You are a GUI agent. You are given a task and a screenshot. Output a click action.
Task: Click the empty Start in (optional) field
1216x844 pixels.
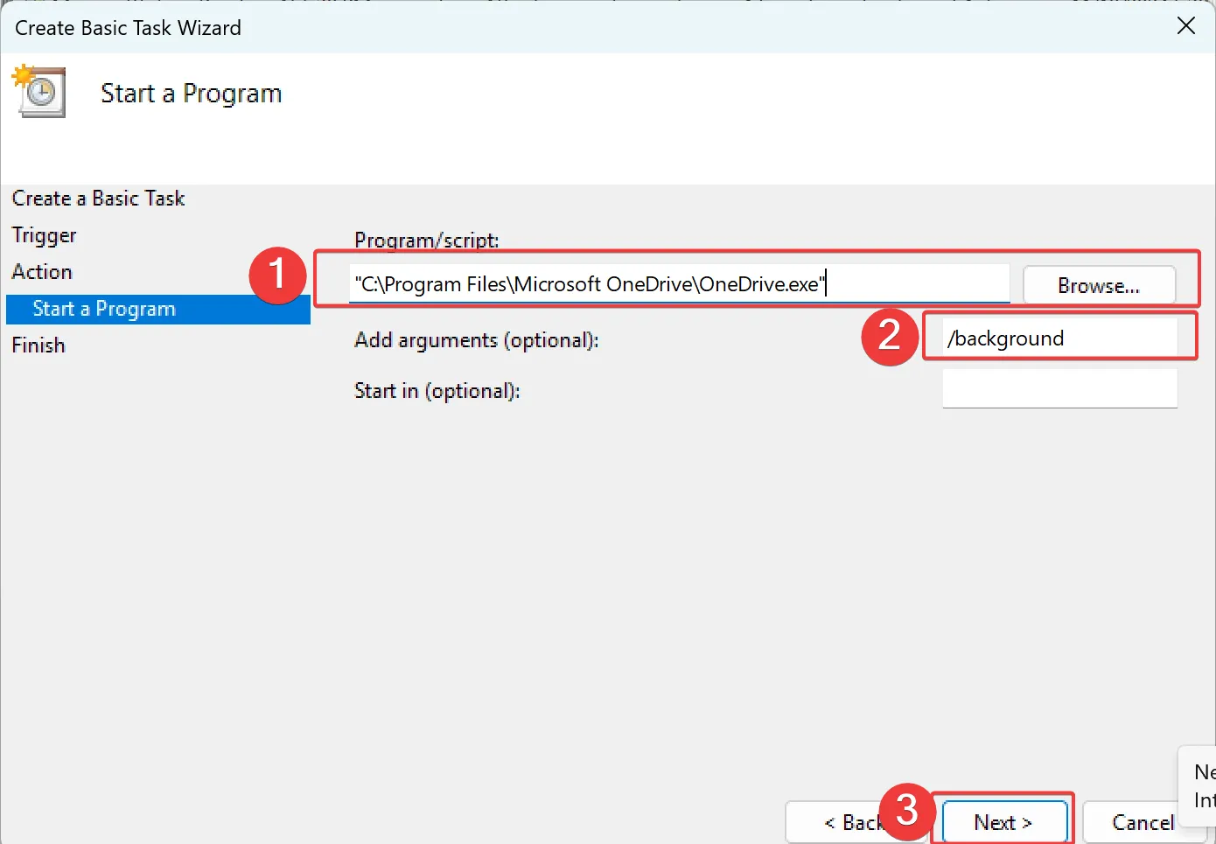tap(1059, 388)
